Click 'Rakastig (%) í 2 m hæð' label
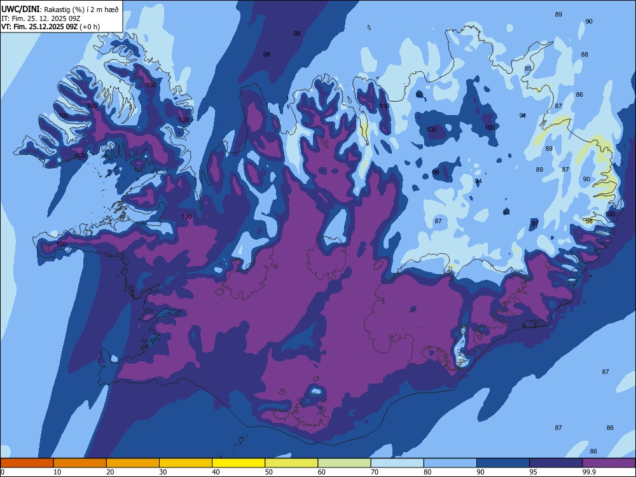The image size is (636, 477). point(81,10)
